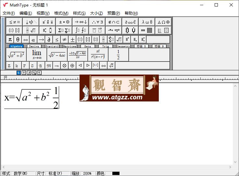Open fraction and radical templates palette
This screenshot has width=239, height=176.
point(31,30)
